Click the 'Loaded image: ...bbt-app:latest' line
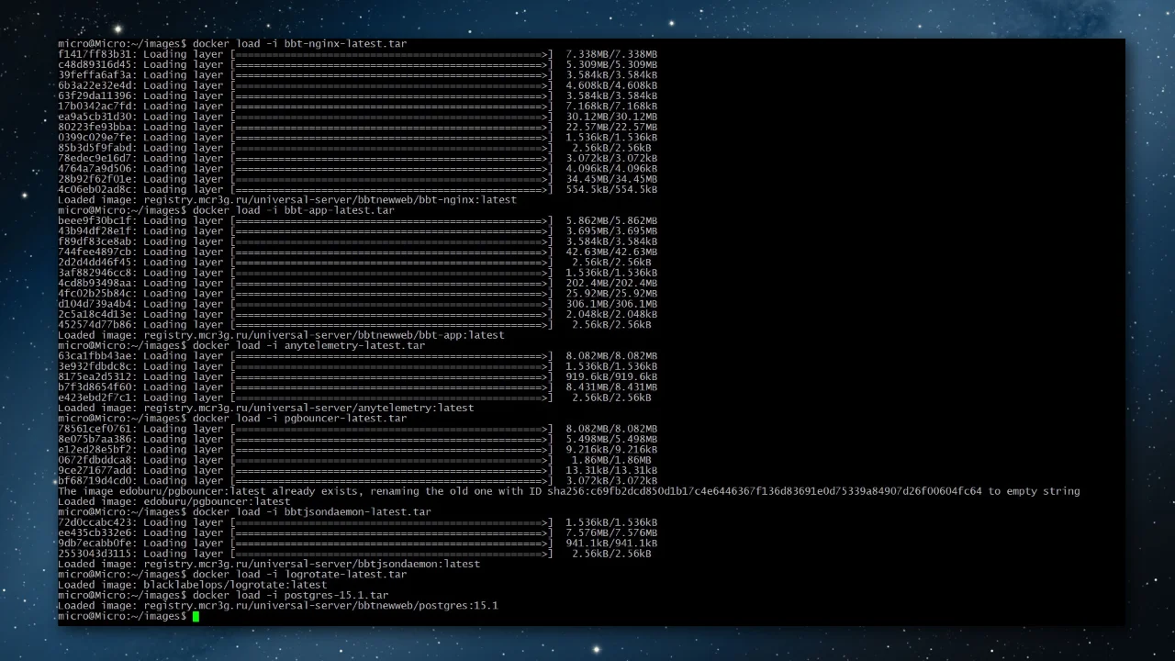Image resolution: width=1175 pixels, height=661 pixels. click(281, 335)
